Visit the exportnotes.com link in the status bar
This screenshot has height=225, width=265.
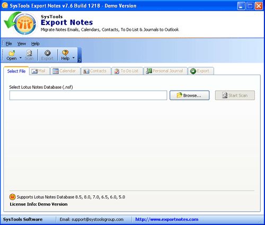click(x=167, y=219)
